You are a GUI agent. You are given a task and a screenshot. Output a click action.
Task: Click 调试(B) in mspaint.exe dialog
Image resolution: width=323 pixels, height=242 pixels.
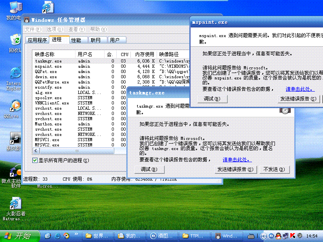[x=212, y=99]
